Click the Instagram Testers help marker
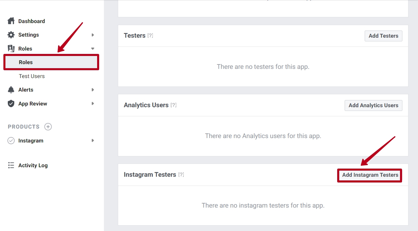This screenshot has height=231, width=418. (x=181, y=174)
